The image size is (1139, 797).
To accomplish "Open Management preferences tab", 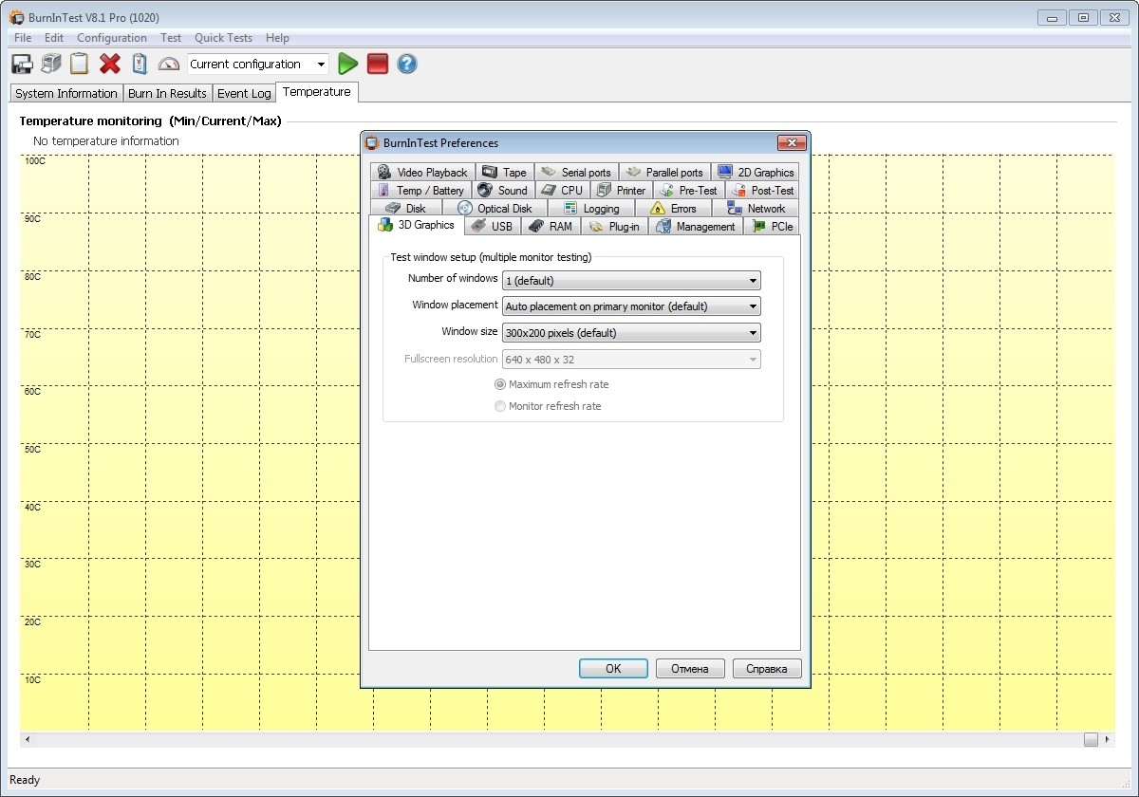I will click(x=696, y=226).
